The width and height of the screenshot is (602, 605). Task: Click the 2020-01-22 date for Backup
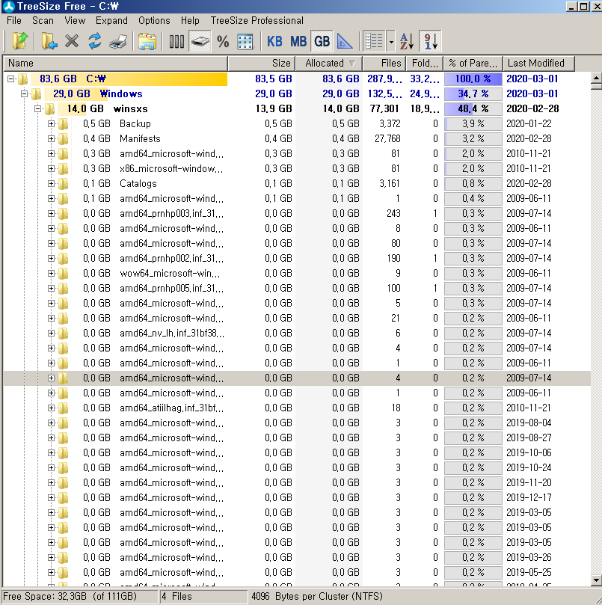point(529,124)
